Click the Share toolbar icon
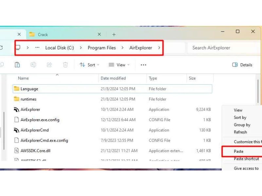Screen dimensions: 262x196 (x=49, y=65)
